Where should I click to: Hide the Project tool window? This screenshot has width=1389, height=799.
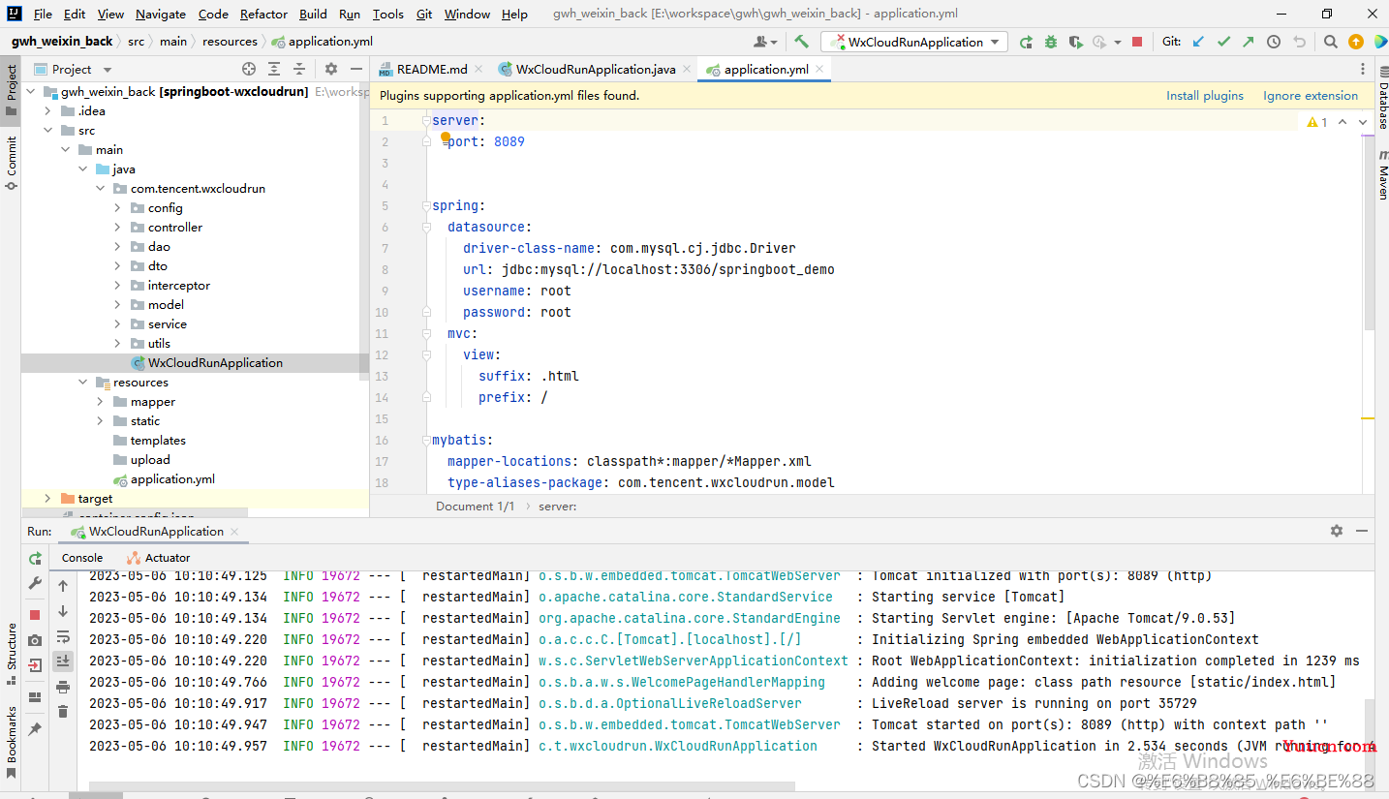click(356, 69)
